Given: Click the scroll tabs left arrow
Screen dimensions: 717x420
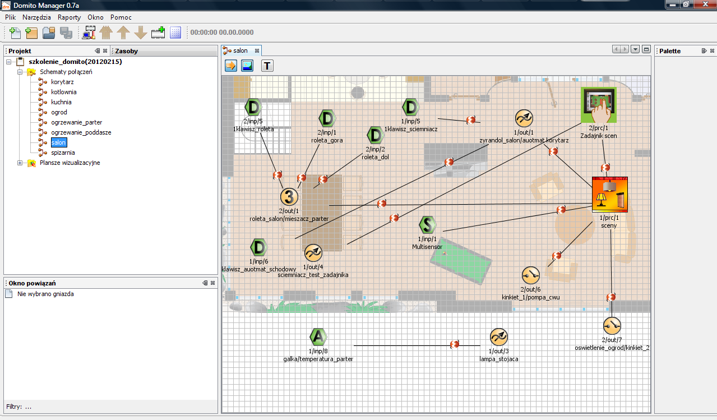Looking at the screenshot, I should pos(617,49).
